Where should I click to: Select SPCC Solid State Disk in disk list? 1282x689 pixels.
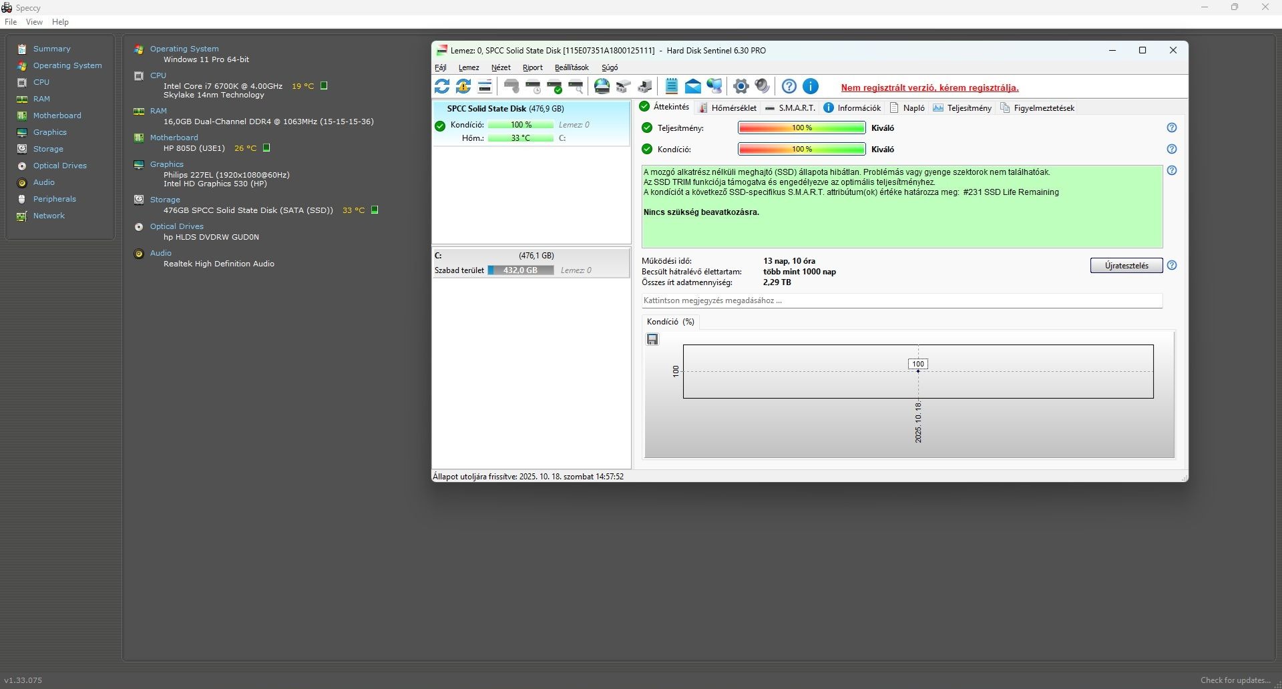click(x=531, y=124)
